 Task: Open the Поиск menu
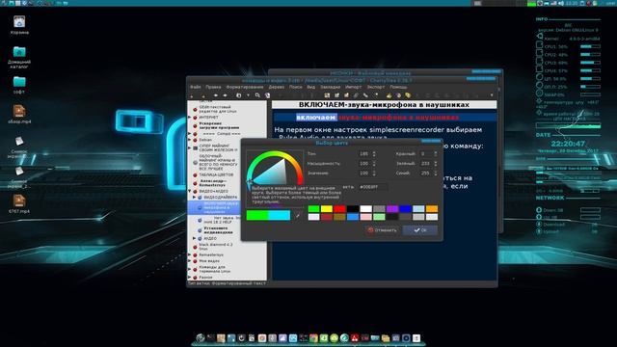click(296, 87)
